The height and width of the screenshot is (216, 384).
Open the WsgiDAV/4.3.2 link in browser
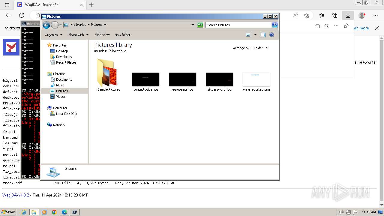[x=16, y=195]
